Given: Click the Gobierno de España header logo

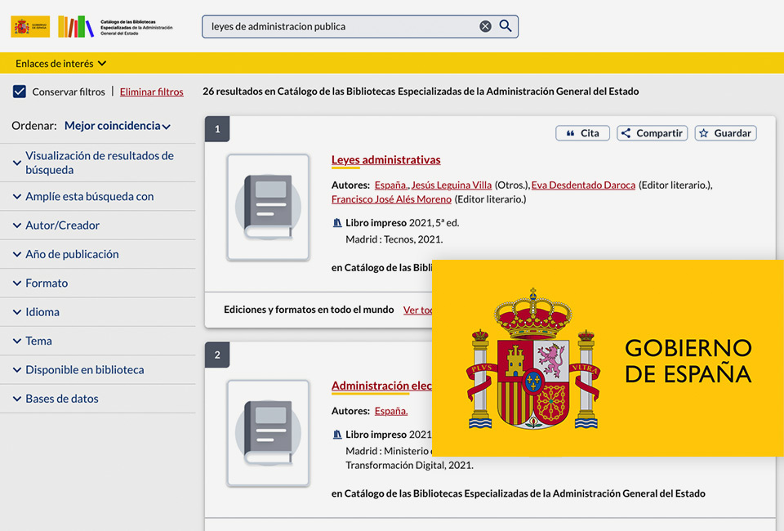Looking at the screenshot, I should pyautogui.click(x=30, y=26).
